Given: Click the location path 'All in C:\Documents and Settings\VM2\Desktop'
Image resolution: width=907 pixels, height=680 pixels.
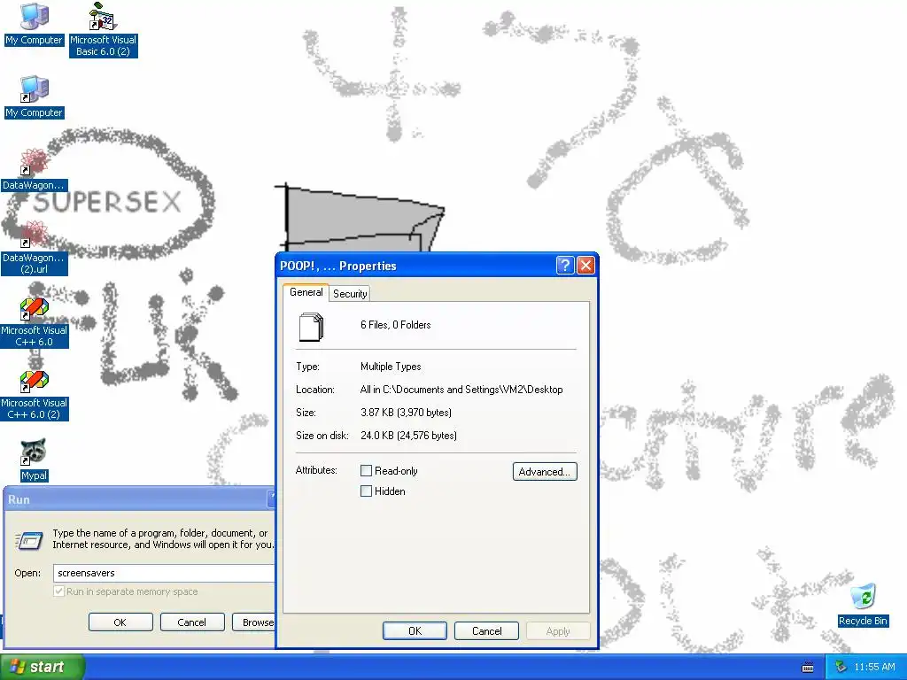Looking at the screenshot, I should point(461,390).
